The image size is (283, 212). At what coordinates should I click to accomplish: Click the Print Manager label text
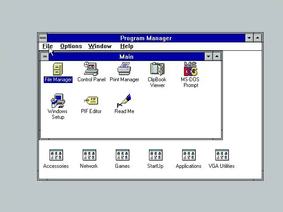tap(124, 79)
